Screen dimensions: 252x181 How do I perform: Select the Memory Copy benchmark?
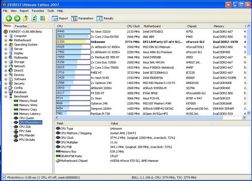[28, 109]
